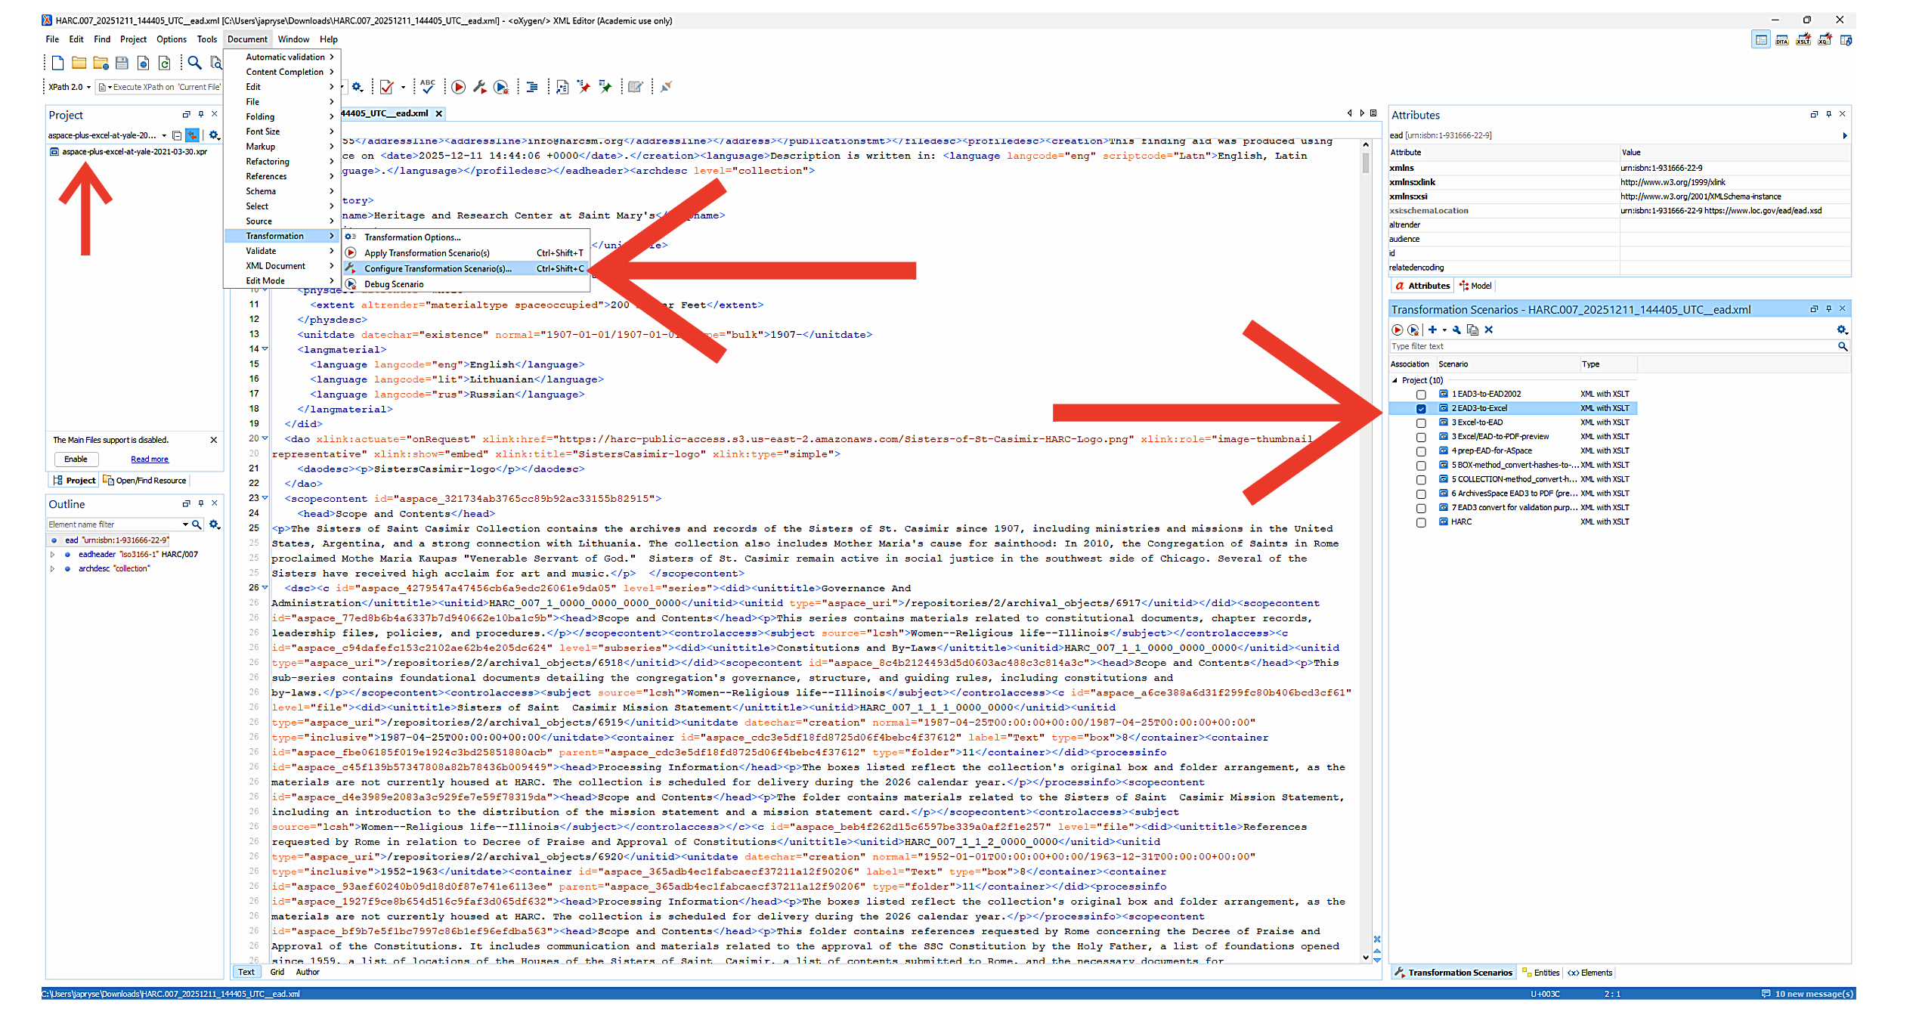Image resolution: width=1916 pixels, height=1012 pixels.
Task: Remove scenario X icon in Transformation Scenarios toolbar
Action: tap(1489, 330)
